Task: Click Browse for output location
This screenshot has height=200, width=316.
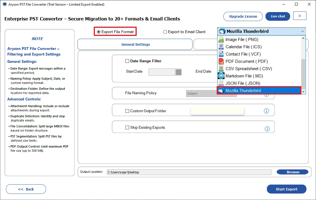Action: (292, 172)
